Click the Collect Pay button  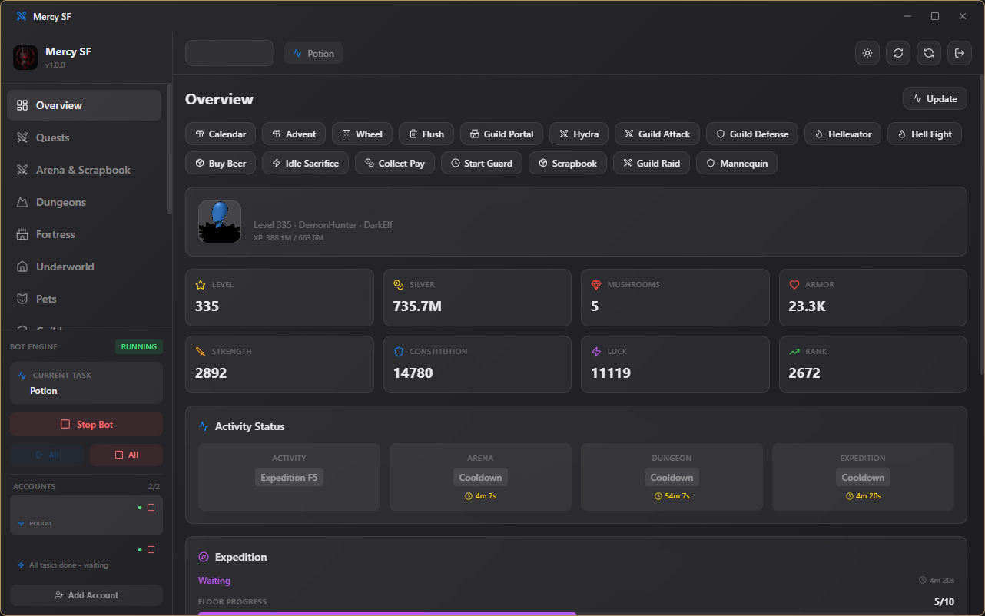pyautogui.click(x=395, y=163)
